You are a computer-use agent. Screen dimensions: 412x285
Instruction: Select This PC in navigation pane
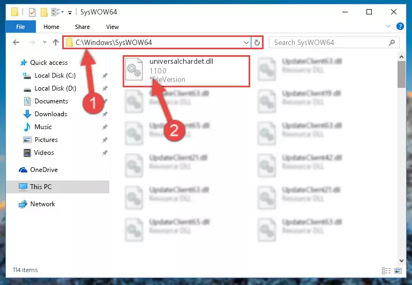[57, 187]
